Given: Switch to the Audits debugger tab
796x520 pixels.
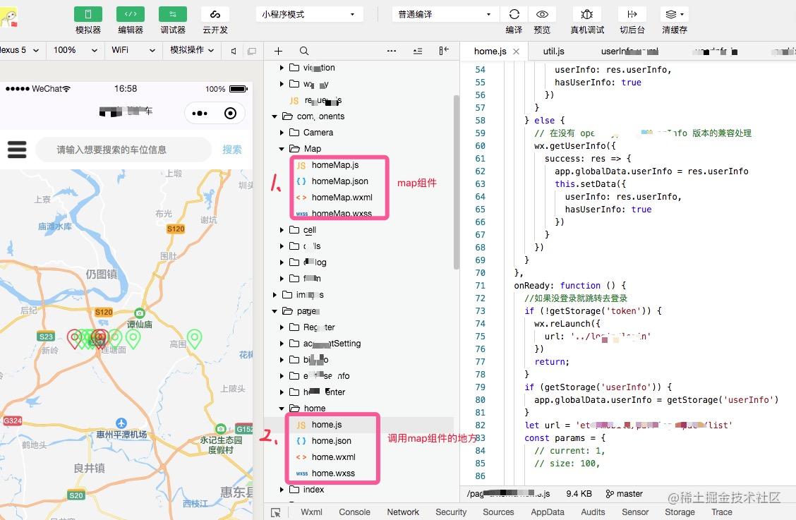Looking at the screenshot, I should click(x=593, y=512).
